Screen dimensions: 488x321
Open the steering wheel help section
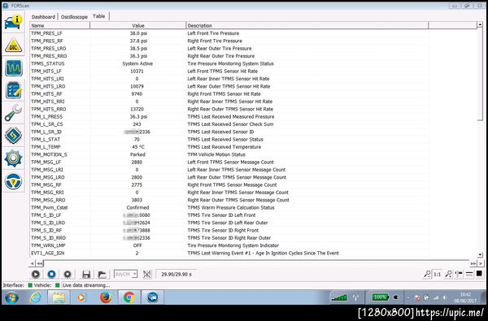[x=13, y=181]
